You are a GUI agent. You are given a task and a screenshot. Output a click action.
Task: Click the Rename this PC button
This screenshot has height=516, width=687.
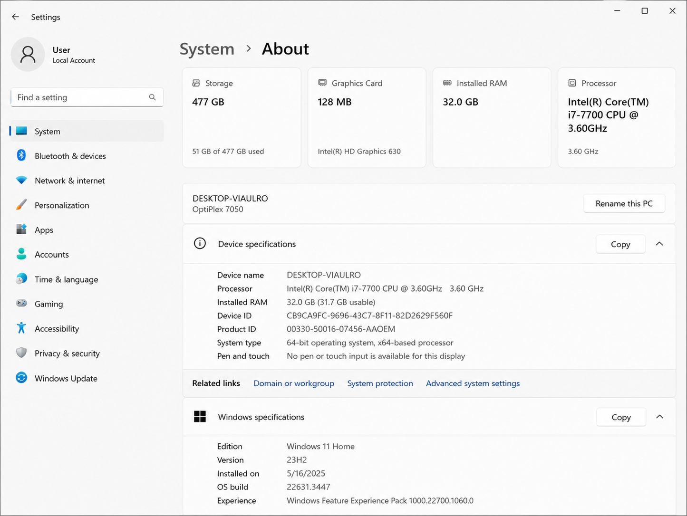pos(624,203)
